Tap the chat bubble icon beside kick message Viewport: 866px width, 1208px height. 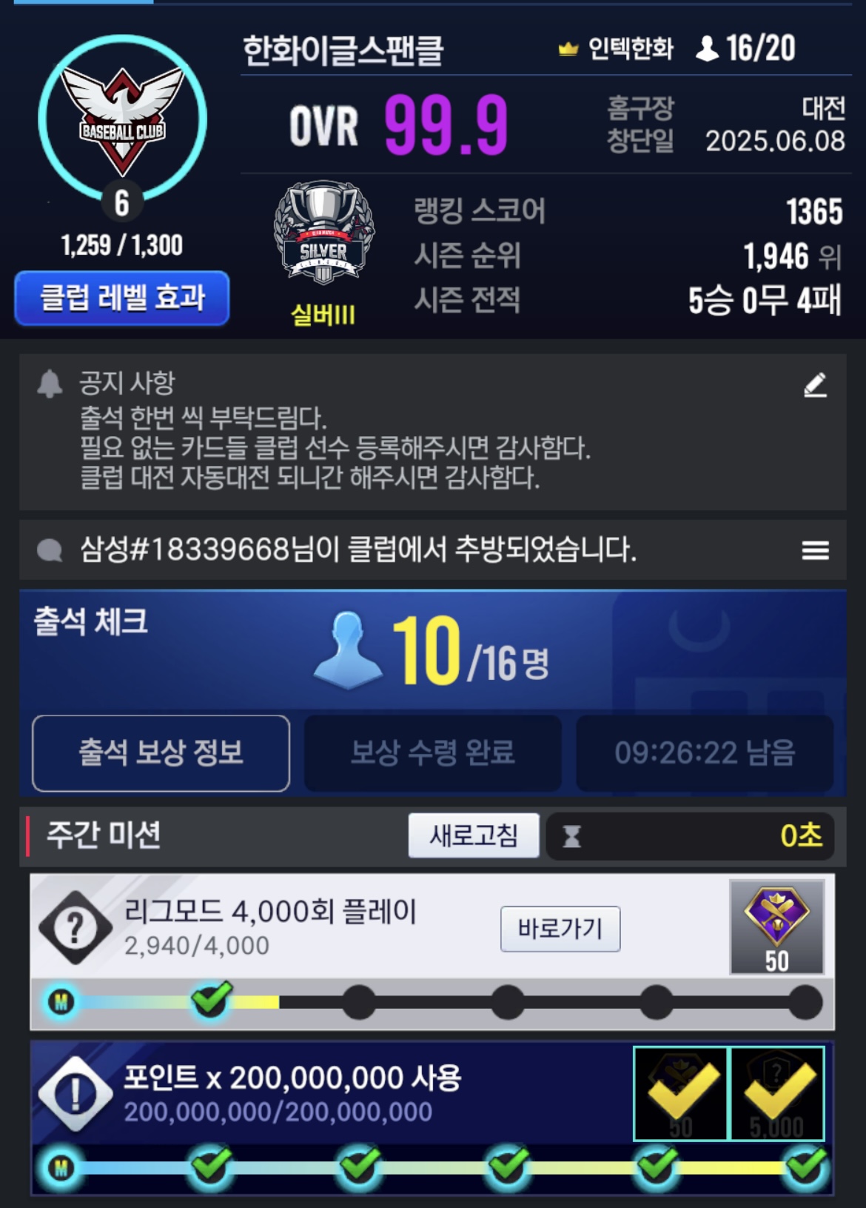50,550
